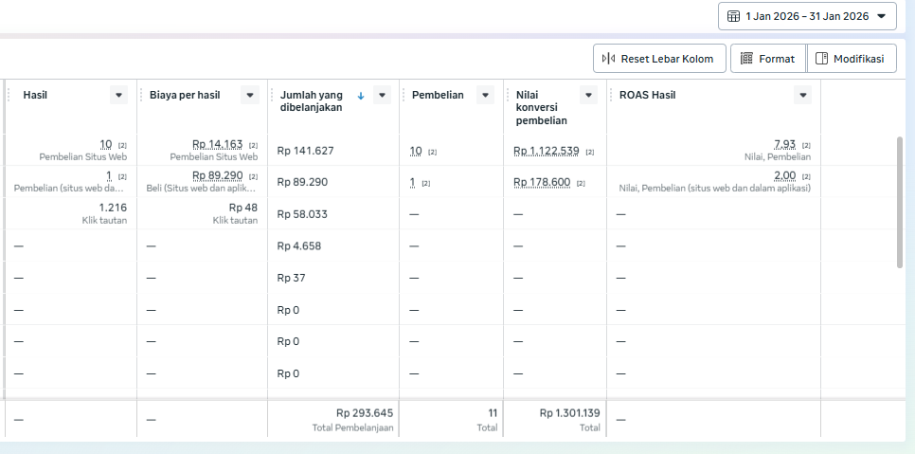The height and width of the screenshot is (454, 915).
Task: Click the vertical scrollbar of the table
Action: (x=900, y=201)
